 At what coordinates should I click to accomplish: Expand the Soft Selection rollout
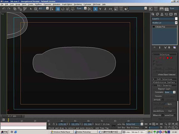pos(164,79)
